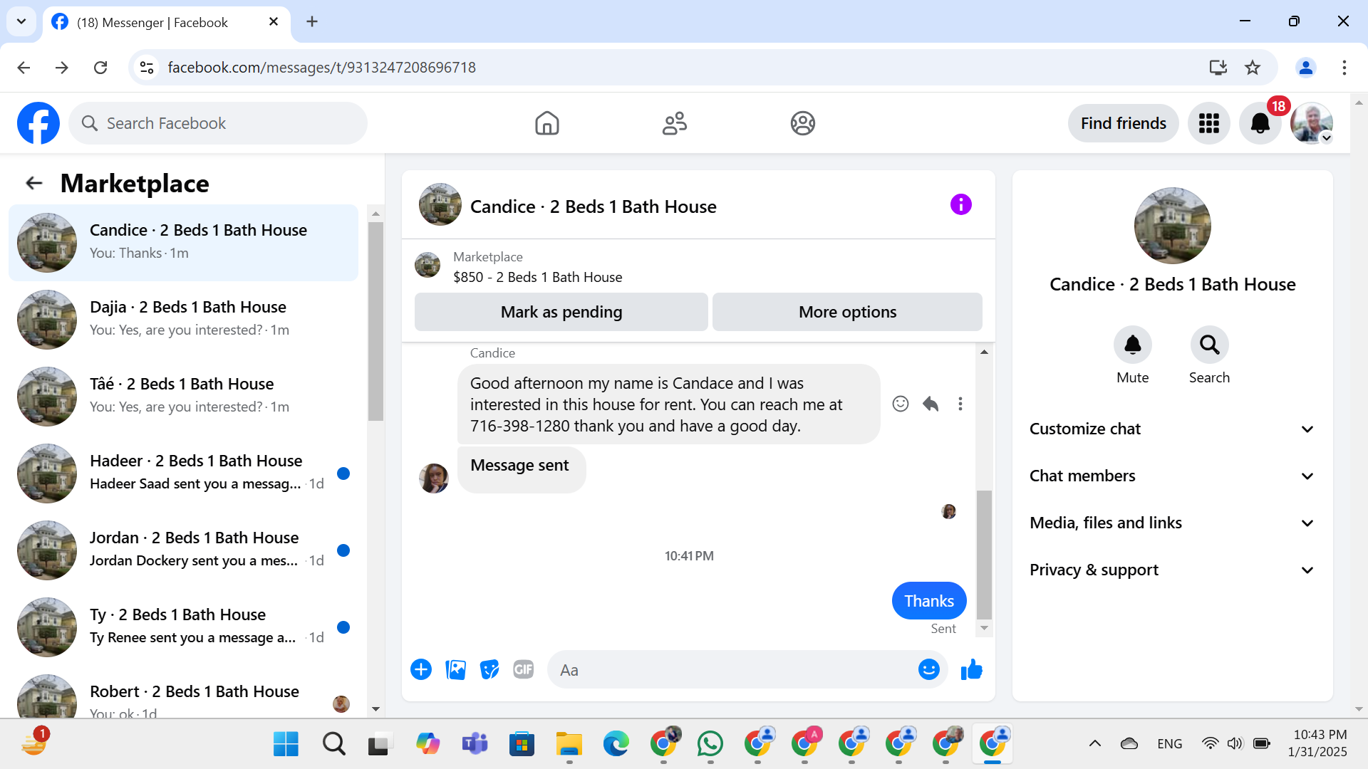1368x769 pixels.
Task: Click the Message sent bubble
Action: click(x=522, y=469)
